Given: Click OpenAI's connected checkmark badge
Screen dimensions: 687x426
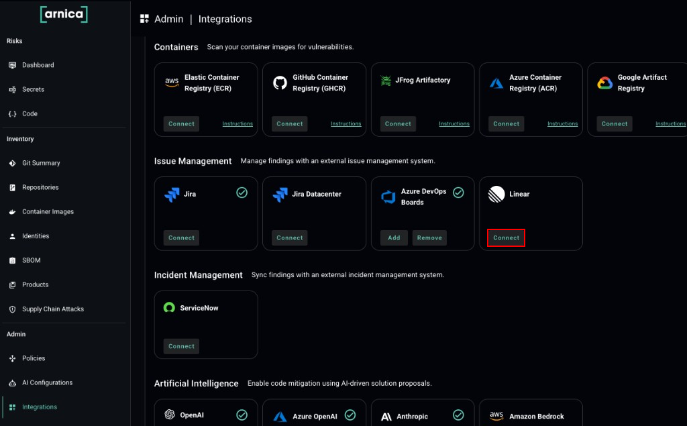Looking at the screenshot, I should [x=242, y=415].
